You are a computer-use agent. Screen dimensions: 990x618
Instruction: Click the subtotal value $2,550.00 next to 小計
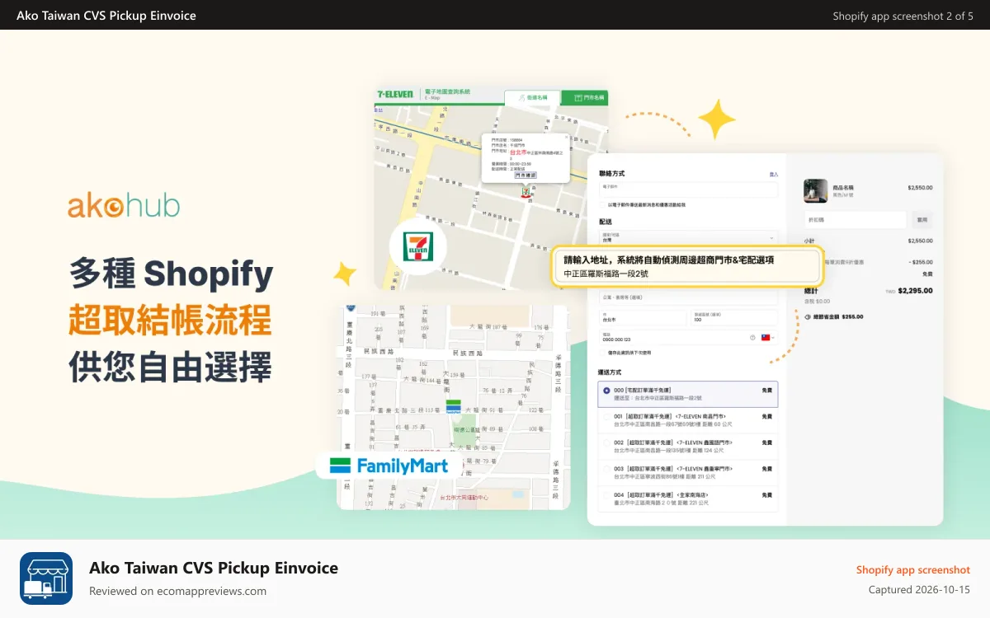pyautogui.click(x=920, y=241)
